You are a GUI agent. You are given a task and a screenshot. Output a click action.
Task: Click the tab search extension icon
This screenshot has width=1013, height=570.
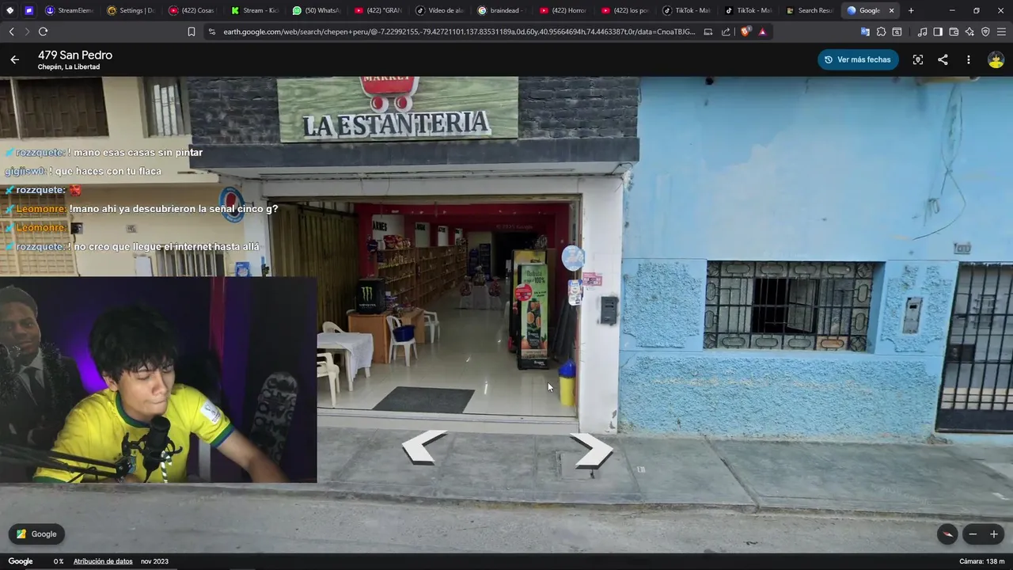(897, 32)
